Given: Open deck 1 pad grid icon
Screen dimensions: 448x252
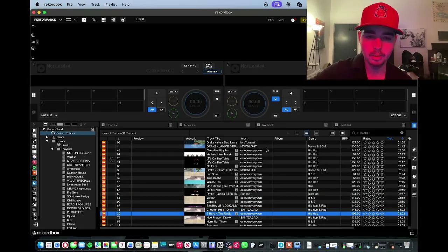Looking at the screenshot, I should pyautogui.click(x=34, y=95).
